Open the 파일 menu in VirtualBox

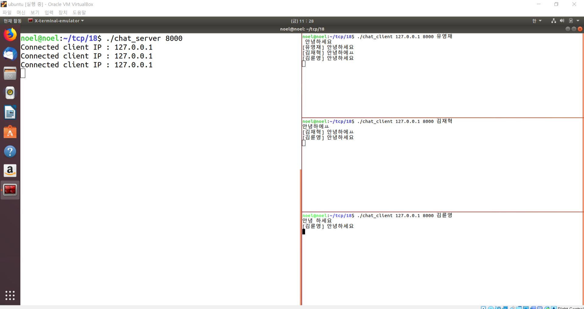coord(7,12)
